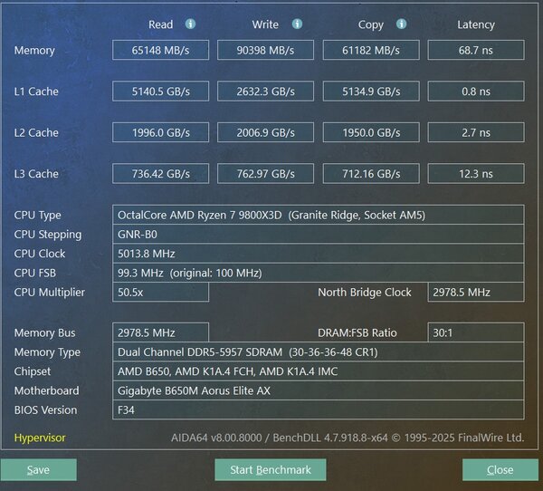Viewport: 543px width, 491px height.
Task: Click the Read column info icon
Action: click(x=190, y=24)
